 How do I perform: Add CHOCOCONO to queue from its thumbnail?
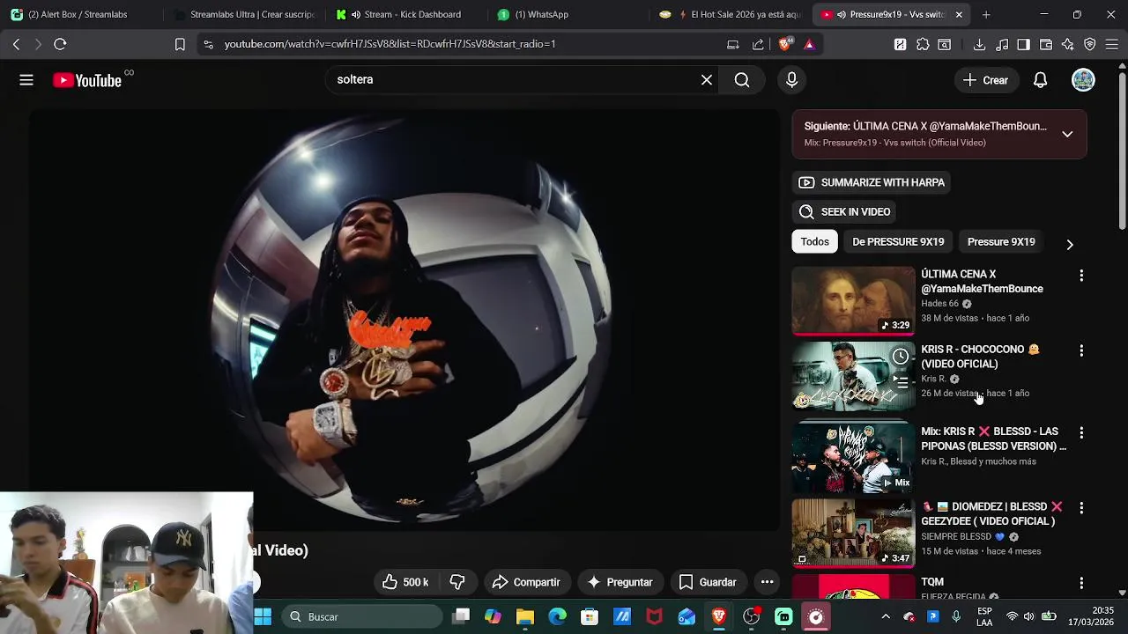[x=901, y=382]
